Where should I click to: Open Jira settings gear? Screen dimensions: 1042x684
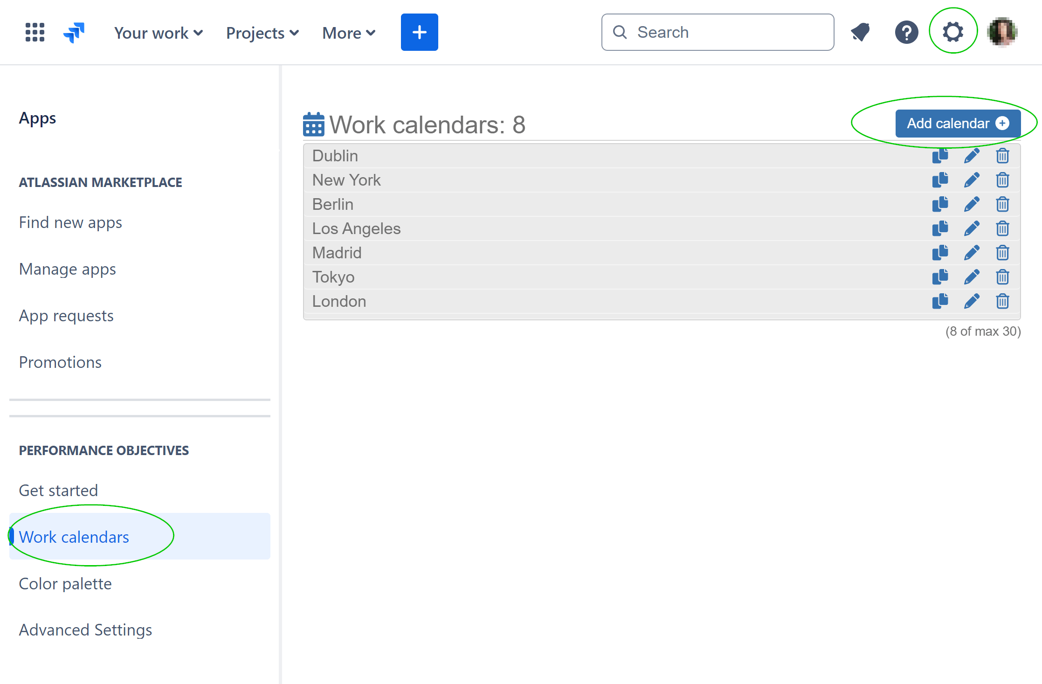coord(953,32)
